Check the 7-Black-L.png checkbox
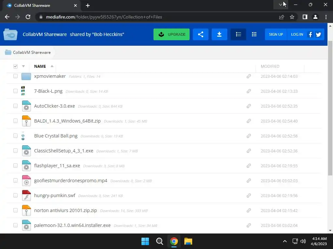This screenshot has height=249, width=333. (15, 91)
